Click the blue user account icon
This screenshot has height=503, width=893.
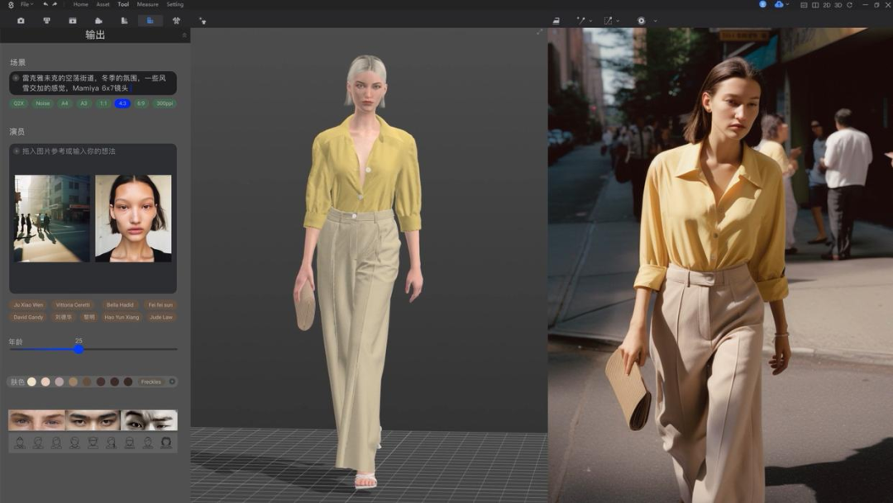pyautogui.click(x=762, y=5)
